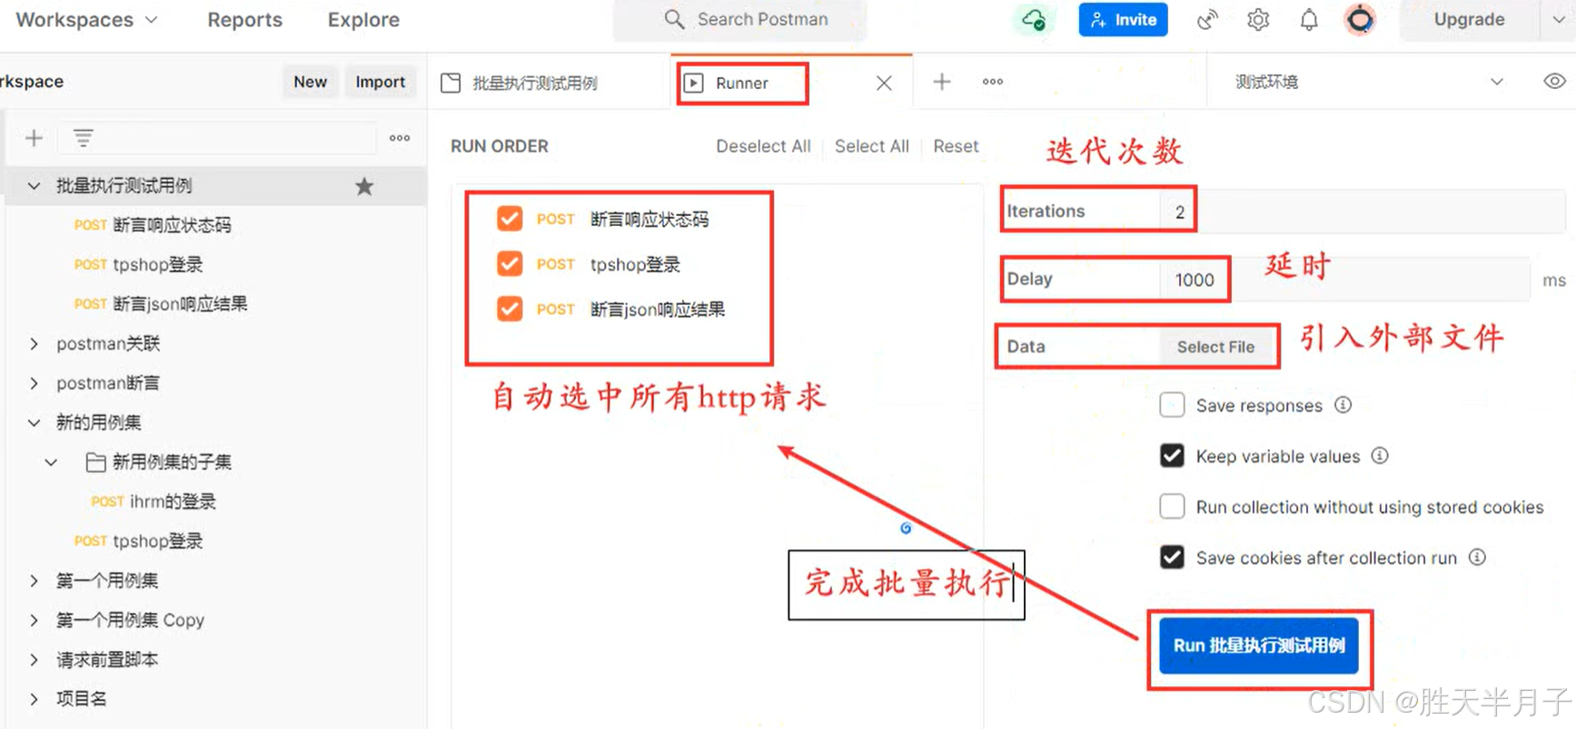The height and width of the screenshot is (729, 1576).
Task: Open a new tab with plus icon
Action: 942,82
